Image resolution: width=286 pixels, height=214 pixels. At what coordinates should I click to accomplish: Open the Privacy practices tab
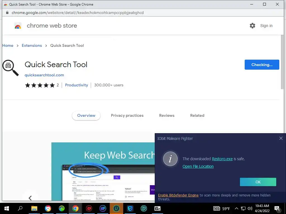coord(127,115)
